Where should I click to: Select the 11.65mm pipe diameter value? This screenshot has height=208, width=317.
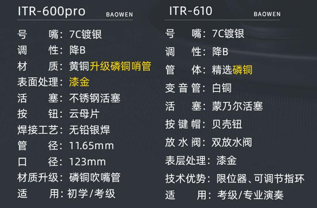pyautogui.click(x=92, y=145)
